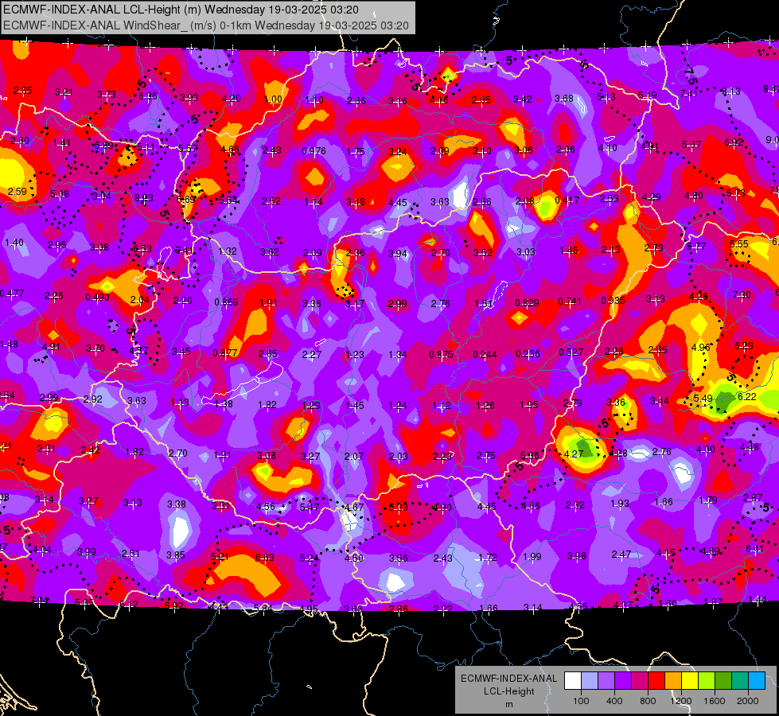Pick the teal legend swatch
The width and height of the screenshot is (779, 716).
[x=740, y=681]
